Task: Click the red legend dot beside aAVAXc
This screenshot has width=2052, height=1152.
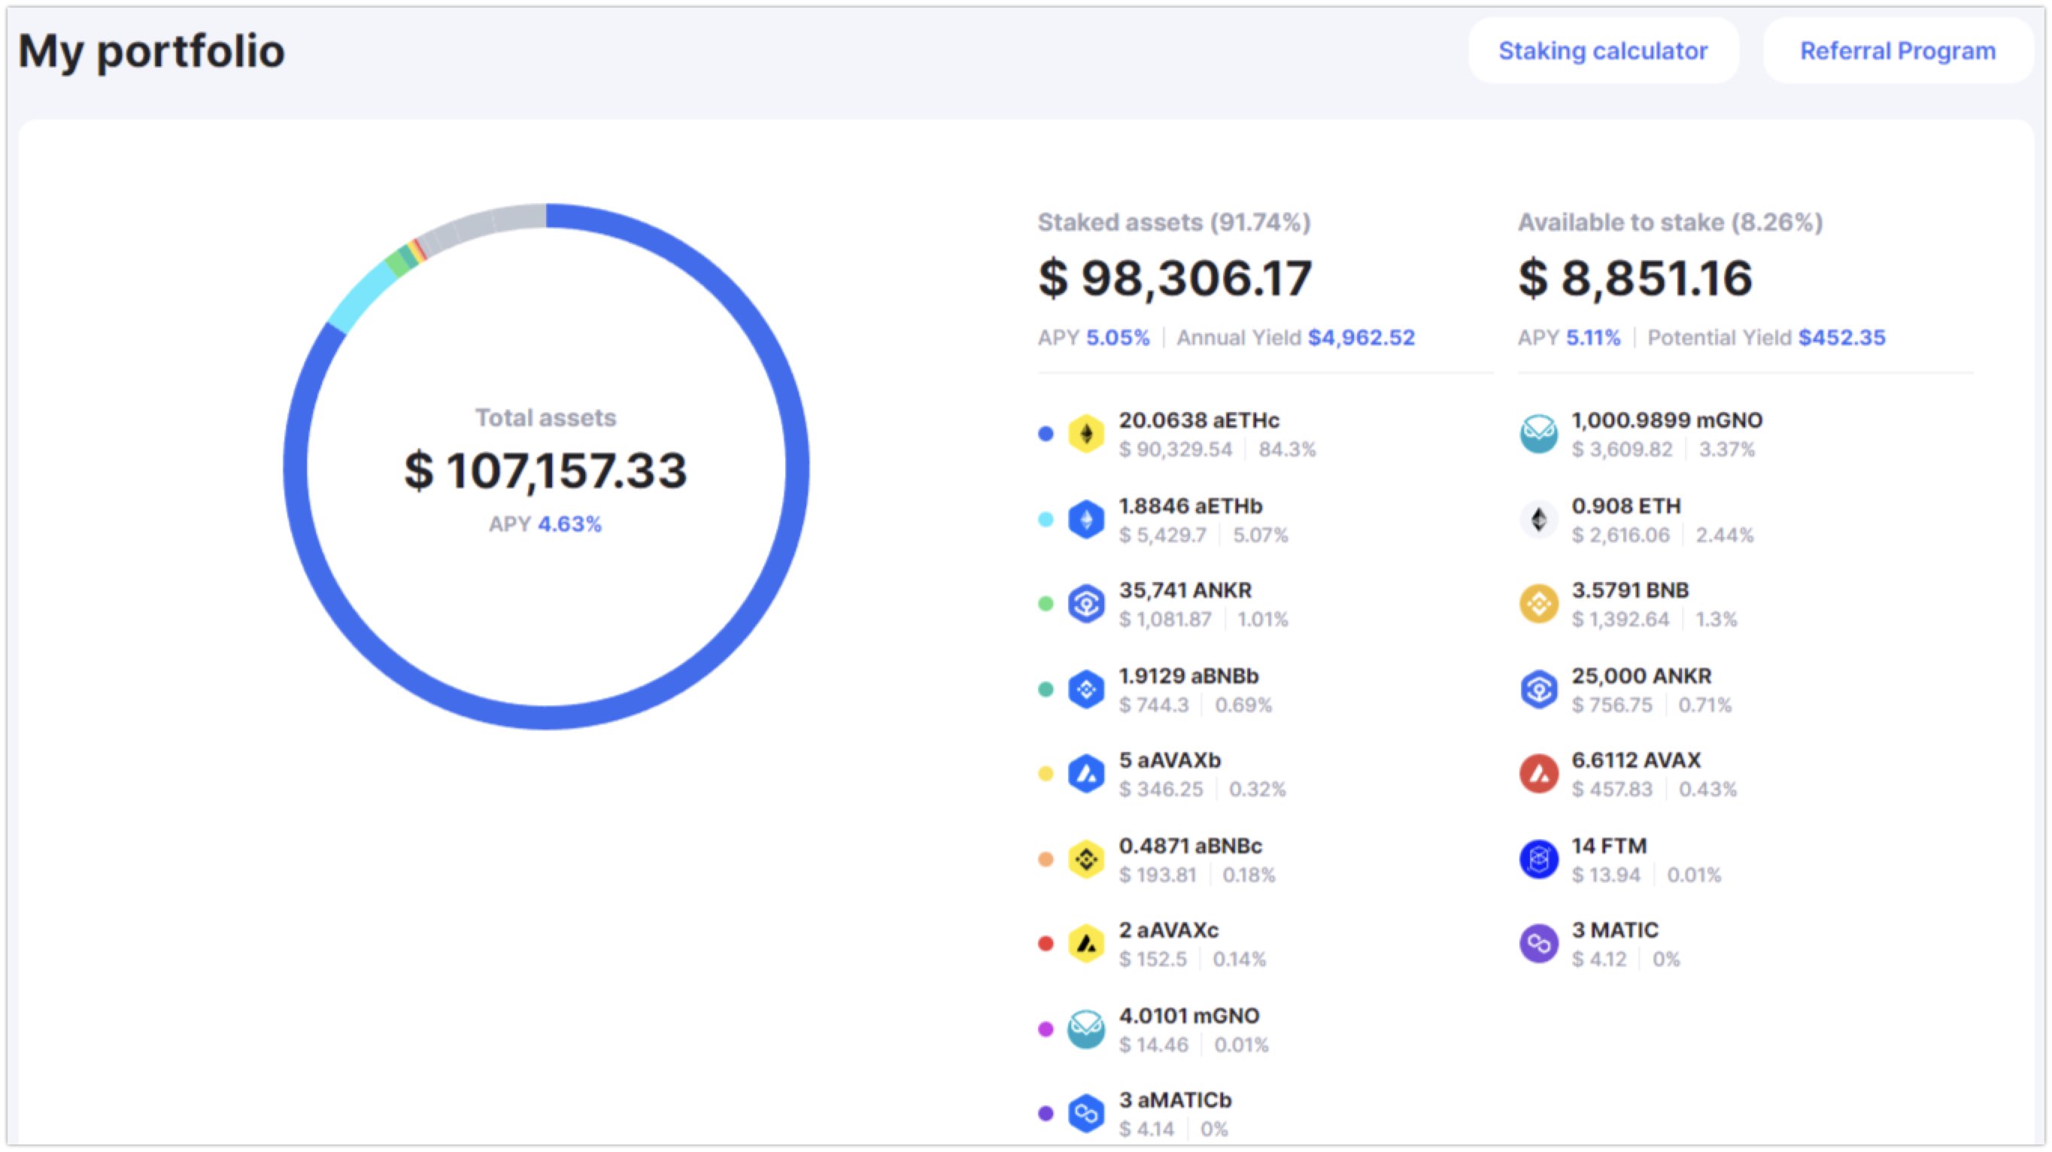Action: click(x=1046, y=944)
